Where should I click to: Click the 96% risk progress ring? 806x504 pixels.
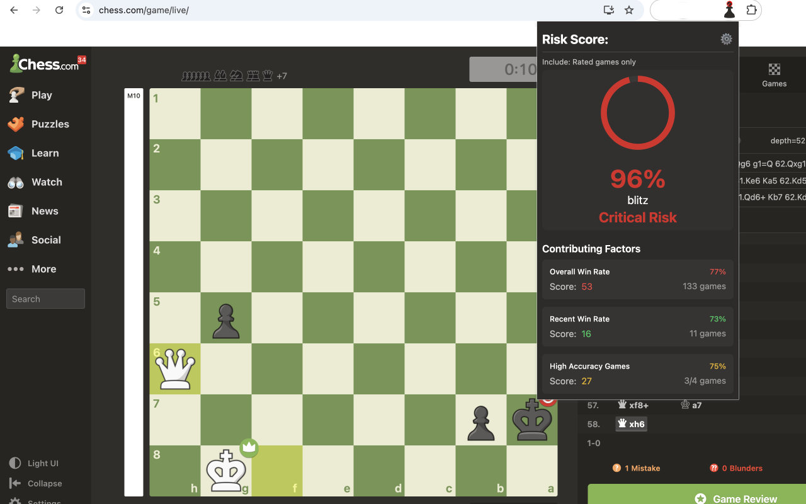pos(637,113)
